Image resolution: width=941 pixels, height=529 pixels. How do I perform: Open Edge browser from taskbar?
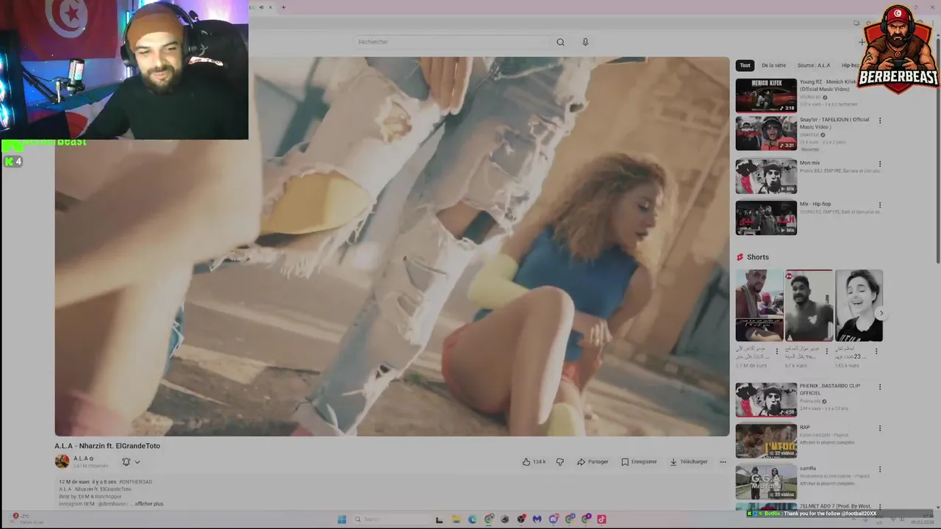coord(472,519)
